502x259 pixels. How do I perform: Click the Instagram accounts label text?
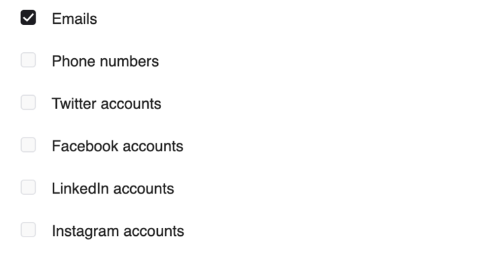point(118,231)
